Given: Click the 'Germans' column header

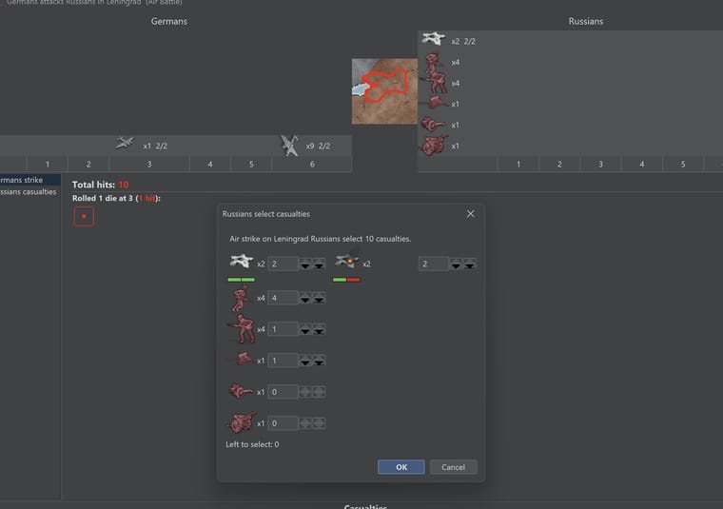Looking at the screenshot, I should tap(169, 21).
